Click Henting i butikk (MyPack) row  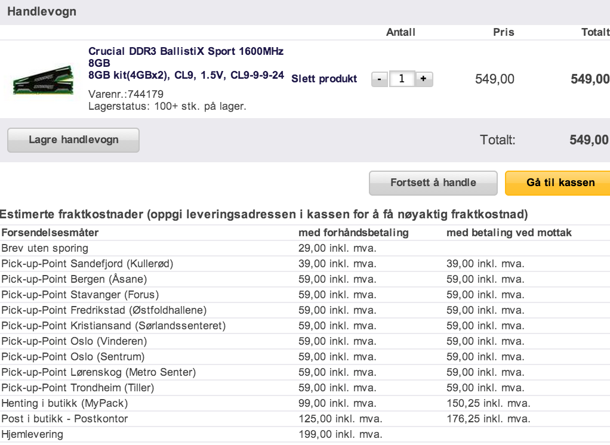click(x=305, y=404)
